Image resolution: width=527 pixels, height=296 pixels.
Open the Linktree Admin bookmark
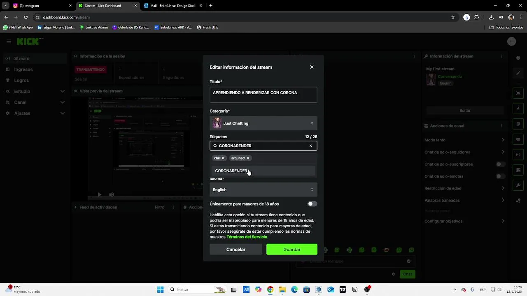[93, 28]
